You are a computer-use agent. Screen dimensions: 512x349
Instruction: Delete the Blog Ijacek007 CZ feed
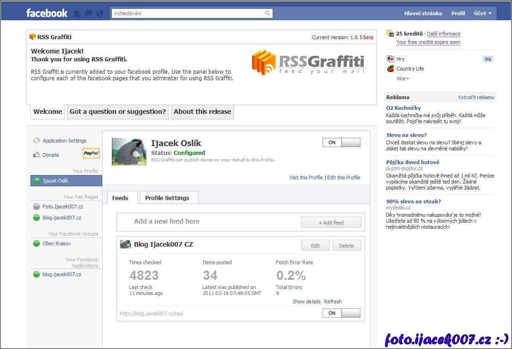tap(346, 246)
